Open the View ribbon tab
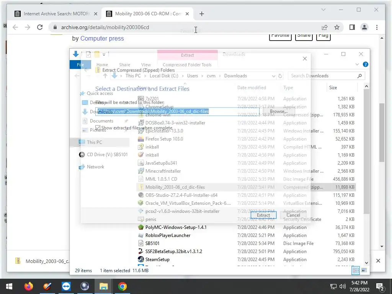 (x=146, y=65)
